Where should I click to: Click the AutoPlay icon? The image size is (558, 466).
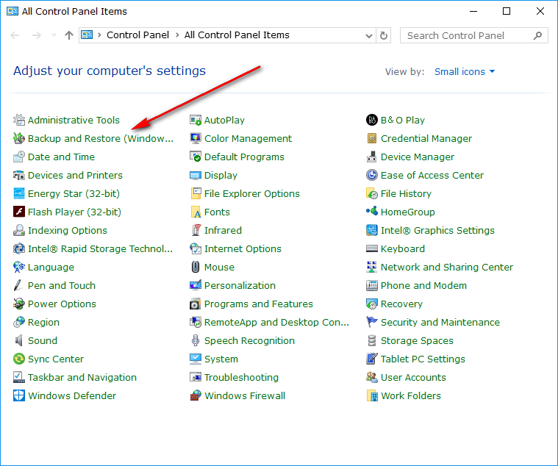tap(196, 121)
